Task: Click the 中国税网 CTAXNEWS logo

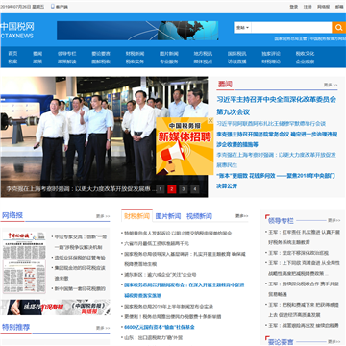Action: point(17,30)
